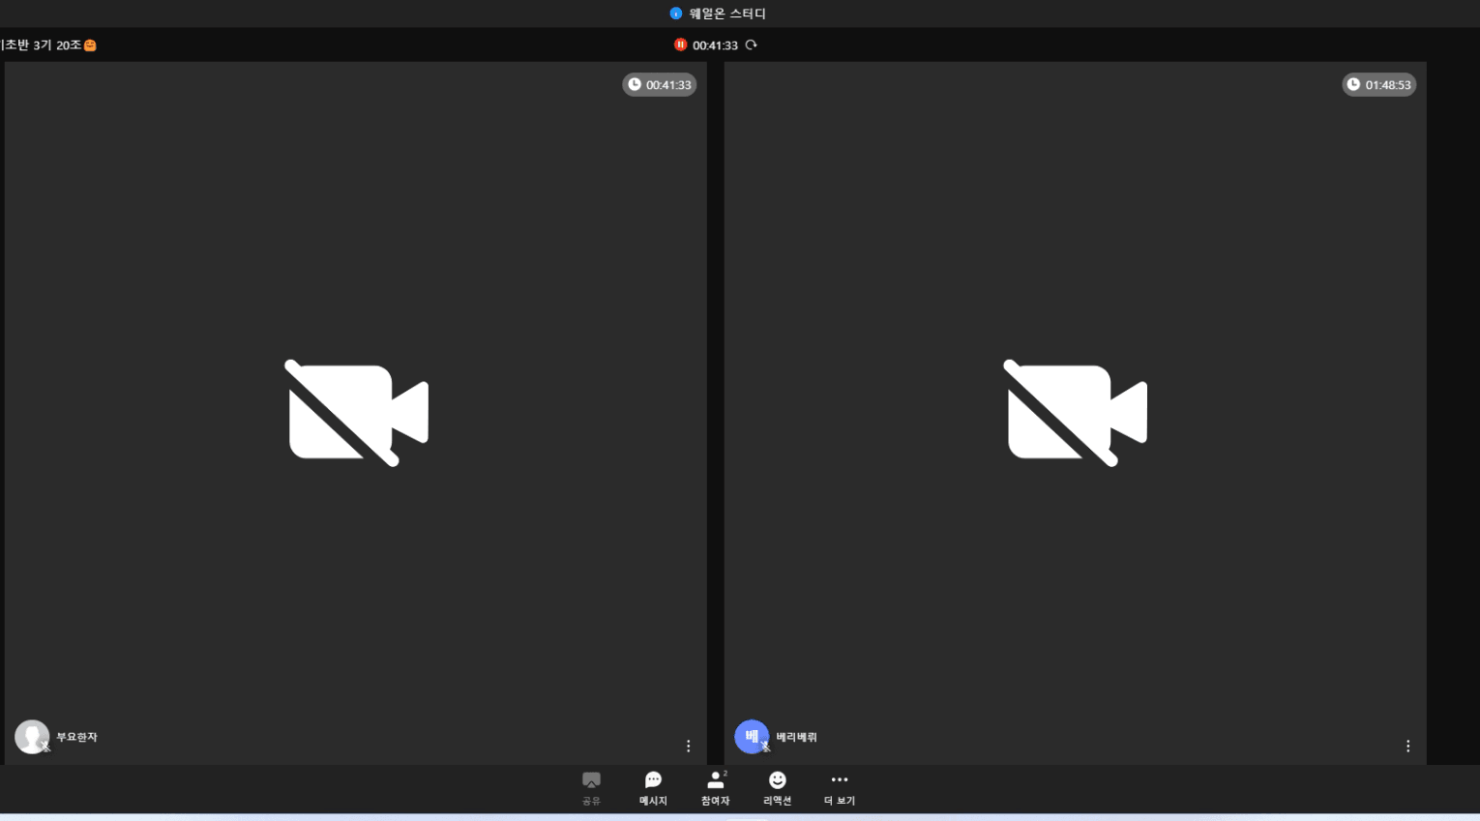Viewport: 1480px width, 821px height.
Task: Click the participant name 베리베뤼
Action: (x=796, y=737)
